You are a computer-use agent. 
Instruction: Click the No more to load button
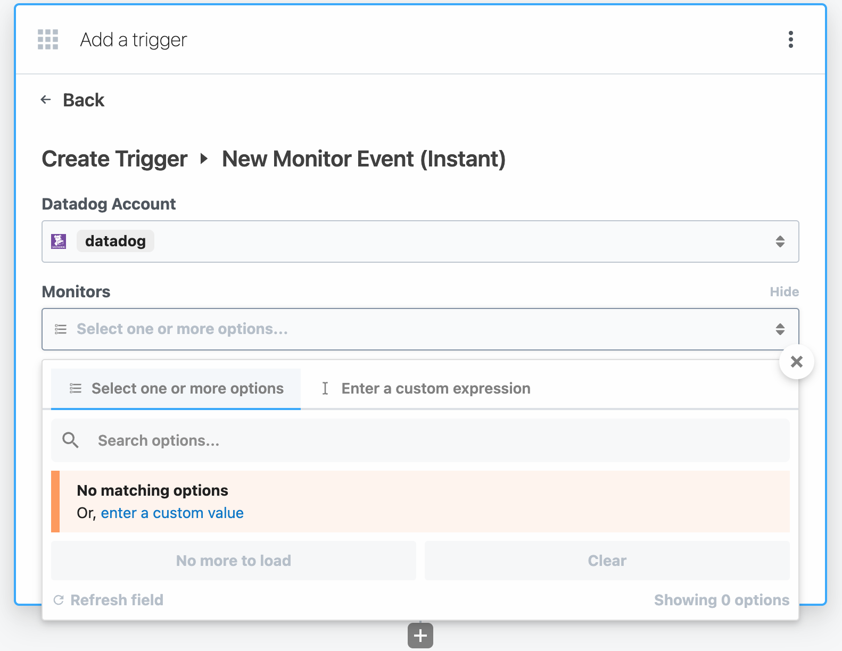point(234,561)
